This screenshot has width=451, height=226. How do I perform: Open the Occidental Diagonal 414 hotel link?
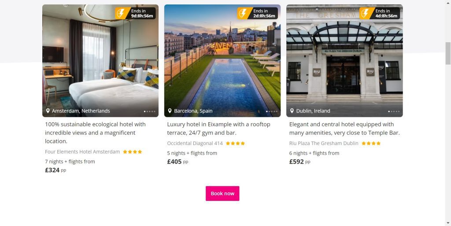[x=195, y=143]
